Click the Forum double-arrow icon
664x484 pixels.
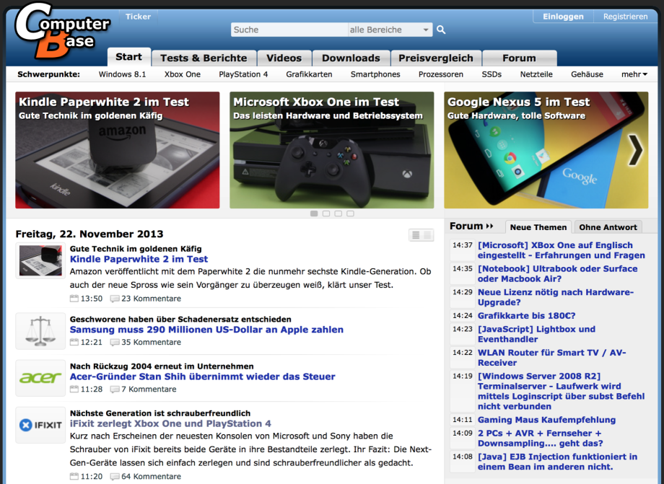[x=489, y=226]
